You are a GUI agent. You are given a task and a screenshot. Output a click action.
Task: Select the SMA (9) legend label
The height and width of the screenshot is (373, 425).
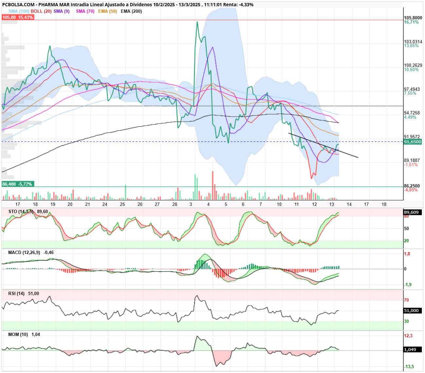click(x=62, y=11)
